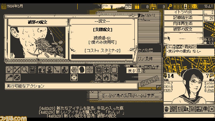Image resolution: width=215 pixels, height=121 pixels.
Task: Click the cash register funds icon
Action: pyautogui.click(x=154, y=6)
